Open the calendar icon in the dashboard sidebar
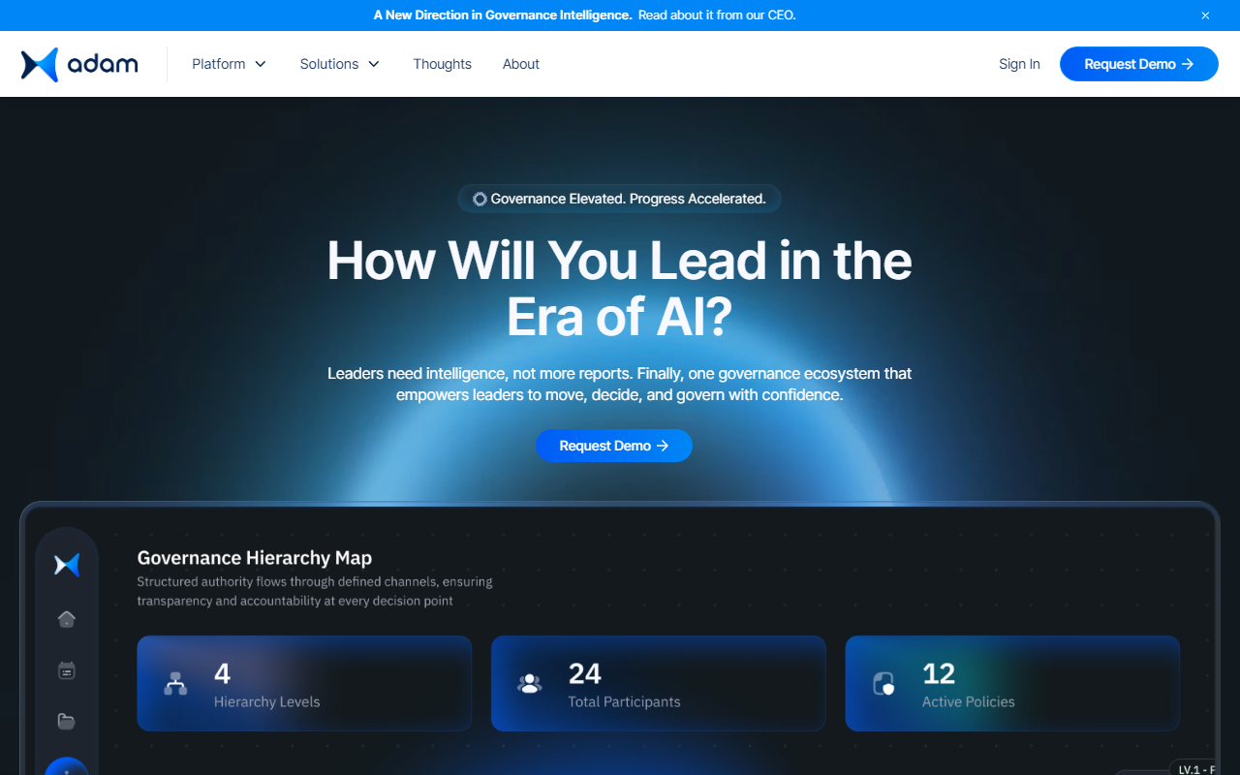 point(67,670)
